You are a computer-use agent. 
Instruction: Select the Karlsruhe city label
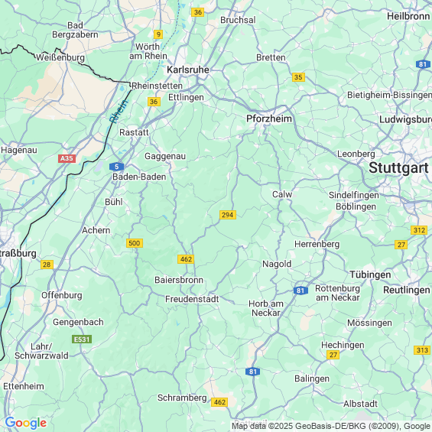coord(188,70)
